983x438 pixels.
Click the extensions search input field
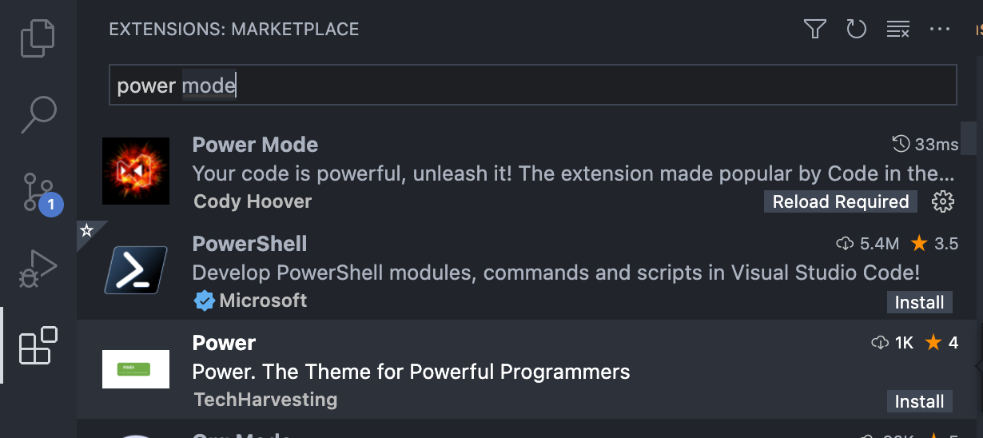coord(532,86)
